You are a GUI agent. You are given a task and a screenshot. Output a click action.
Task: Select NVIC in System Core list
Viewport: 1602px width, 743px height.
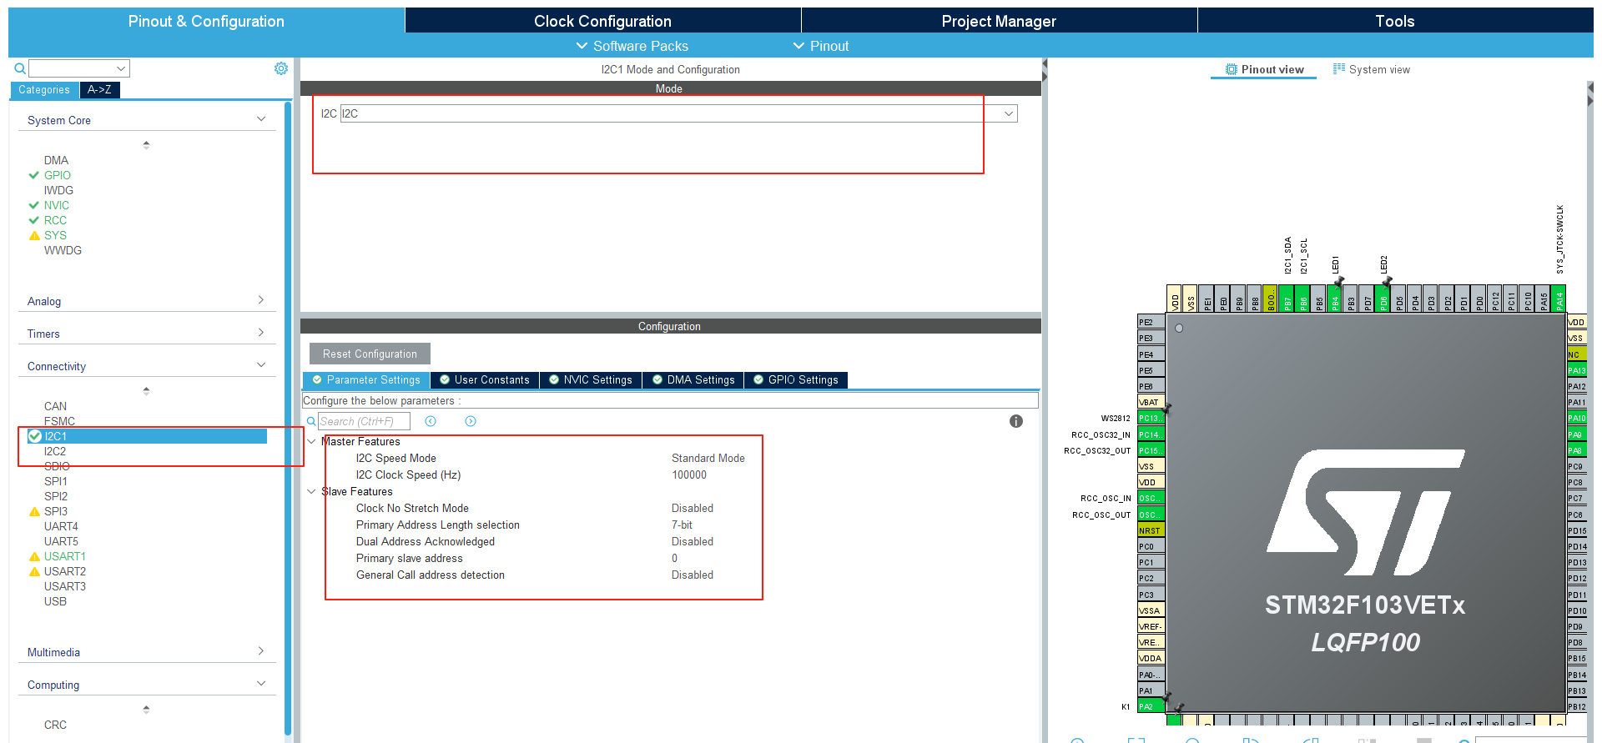(57, 205)
